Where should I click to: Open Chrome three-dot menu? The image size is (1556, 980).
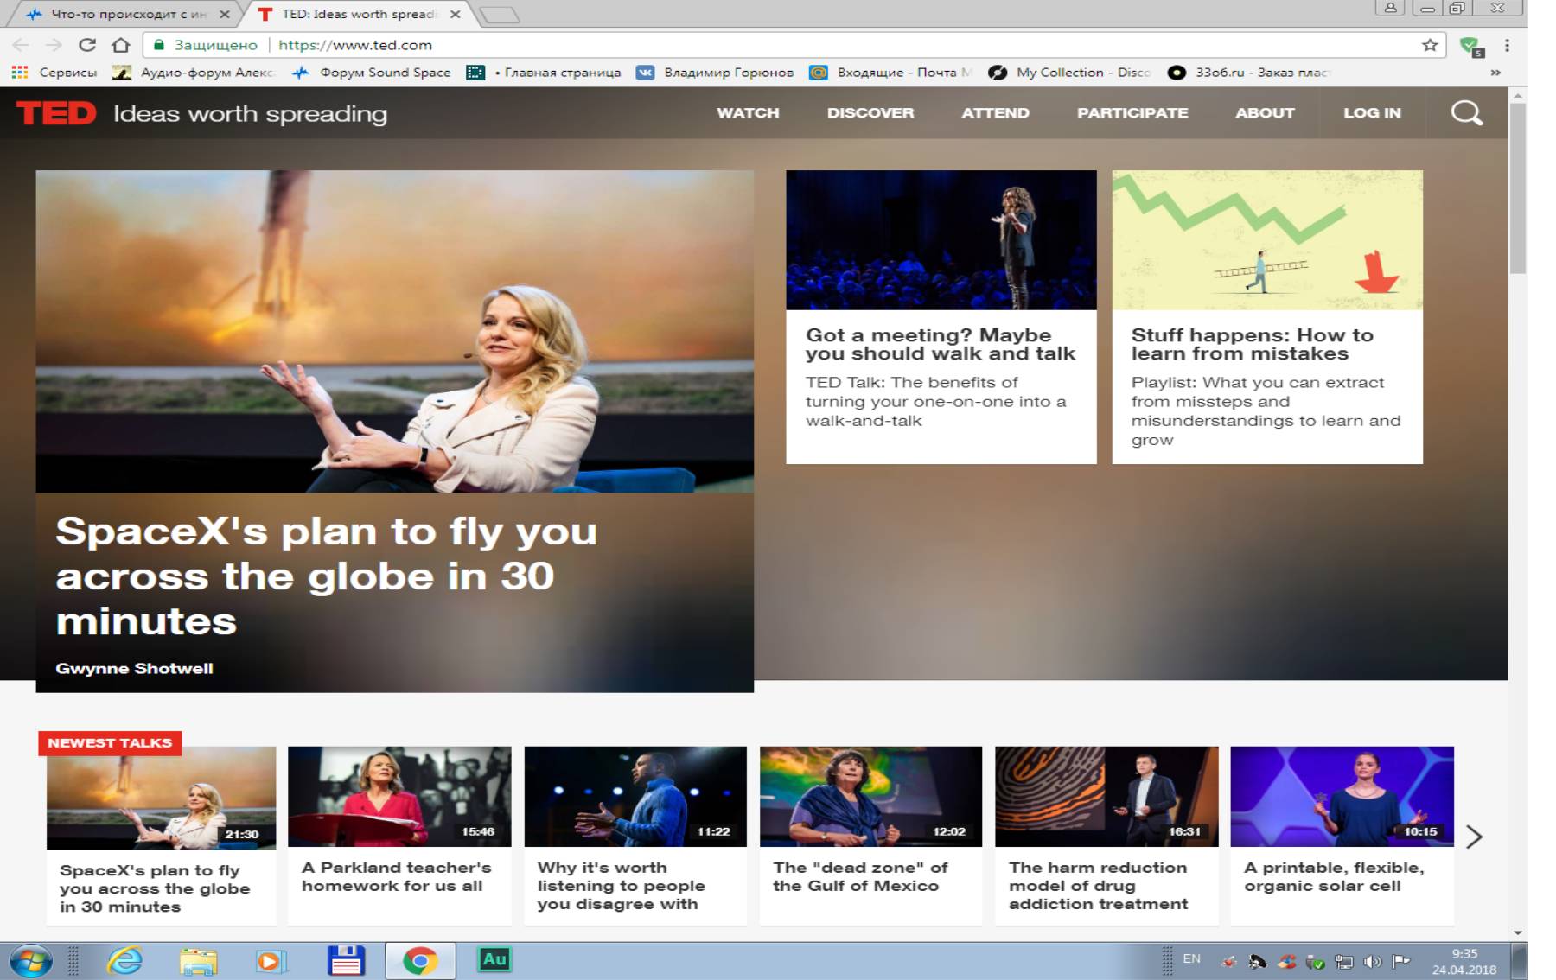tap(1507, 45)
